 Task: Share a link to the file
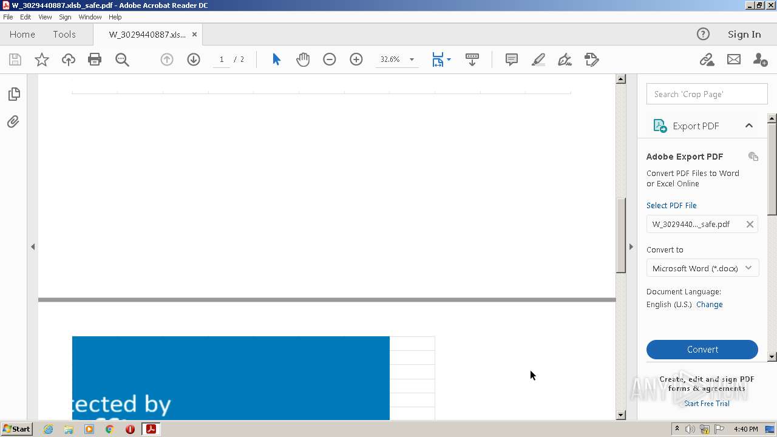(707, 59)
